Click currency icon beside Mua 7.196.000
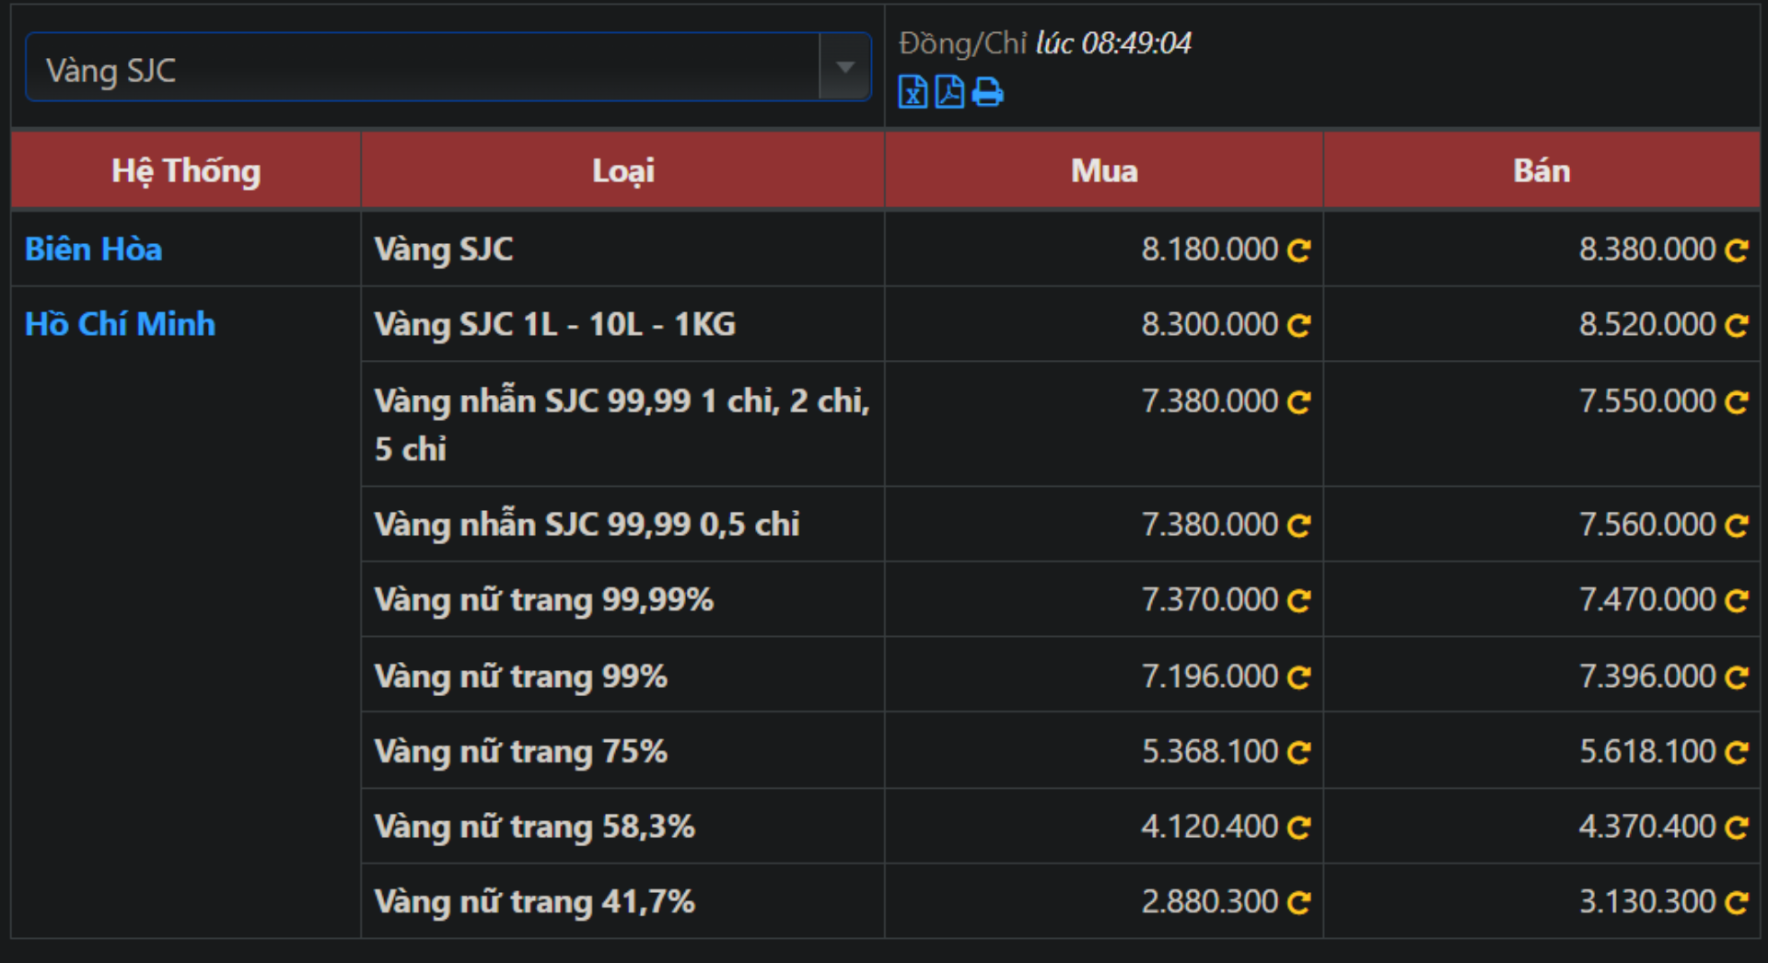1768x963 pixels. coord(1298,678)
